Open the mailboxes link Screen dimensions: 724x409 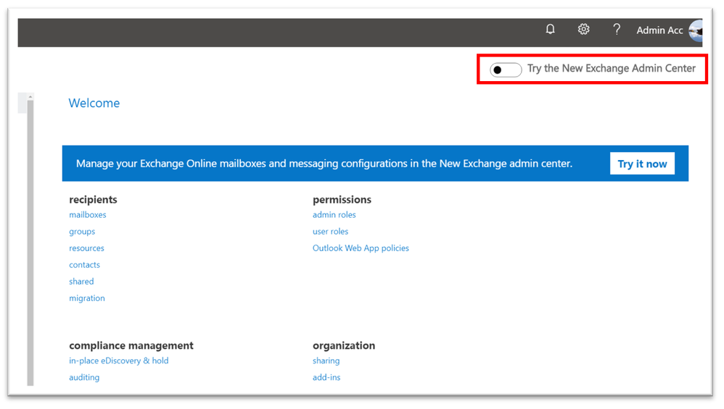(x=88, y=214)
